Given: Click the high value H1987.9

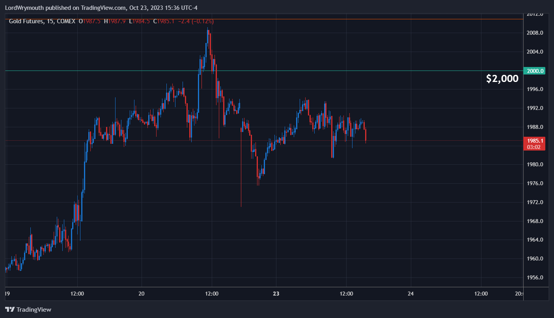Looking at the screenshot, I should tap(115, 21).
